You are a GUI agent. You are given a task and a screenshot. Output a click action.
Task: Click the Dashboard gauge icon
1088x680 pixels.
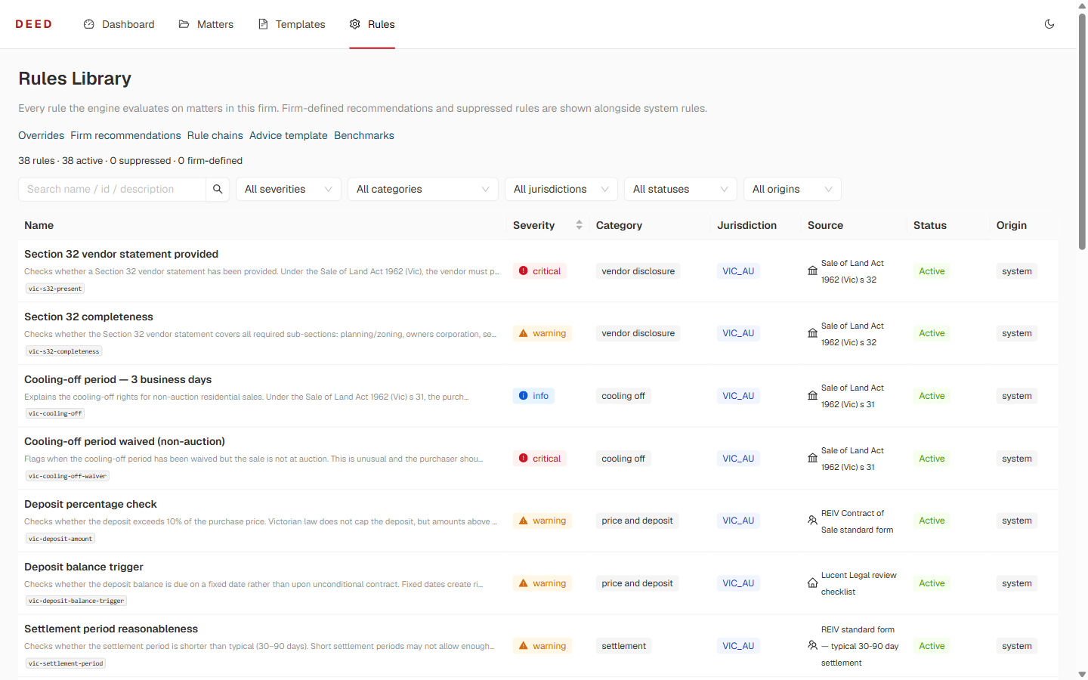point(89,24)
